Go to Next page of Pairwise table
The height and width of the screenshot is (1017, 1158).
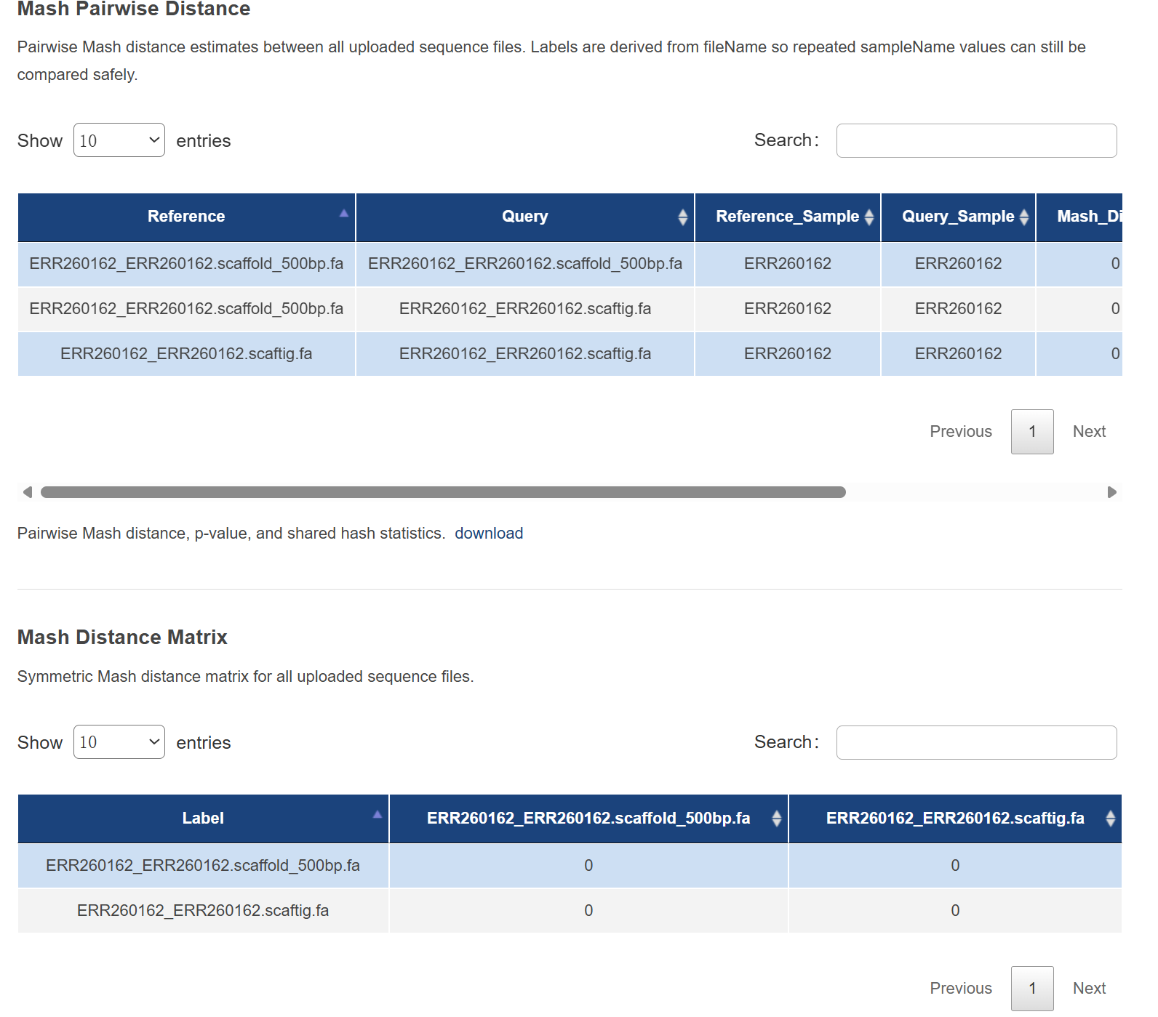click(1089, 432)
